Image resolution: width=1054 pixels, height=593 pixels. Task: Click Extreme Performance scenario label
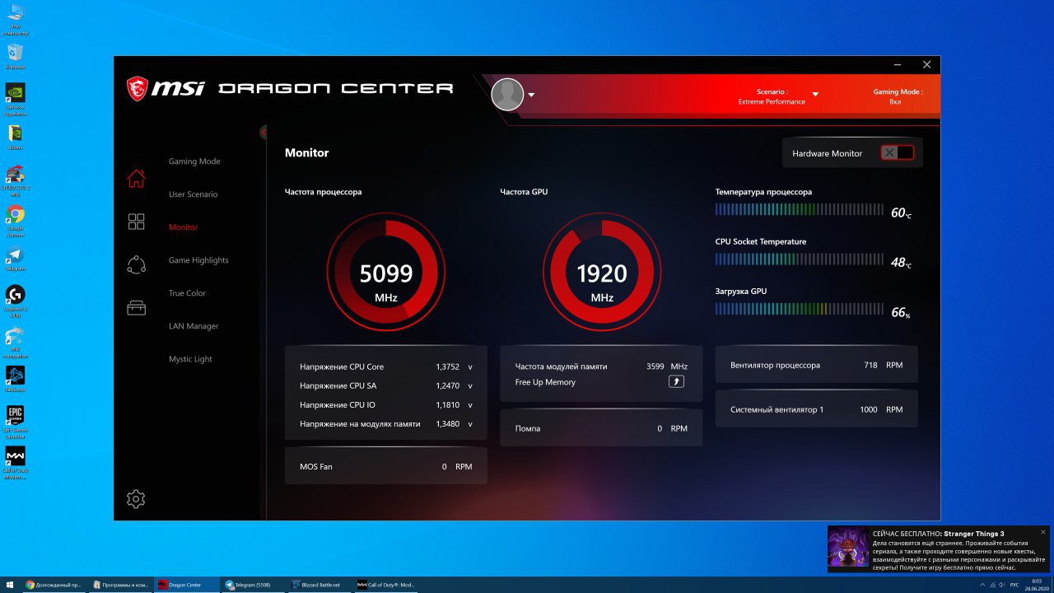(x=772, y=102)
